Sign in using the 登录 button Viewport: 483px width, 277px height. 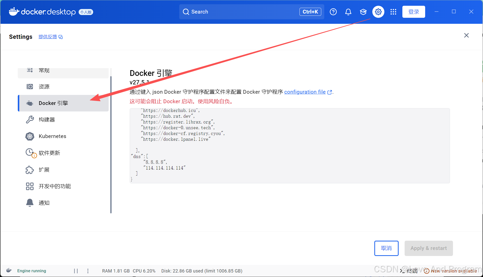coord(414,12)
